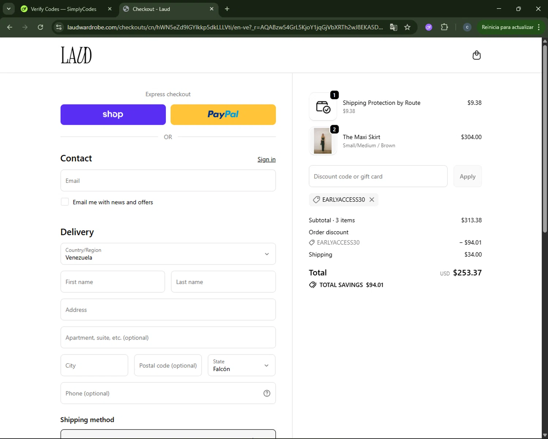Click the translate page icon
548x439 pixels.
click(393, 27)
